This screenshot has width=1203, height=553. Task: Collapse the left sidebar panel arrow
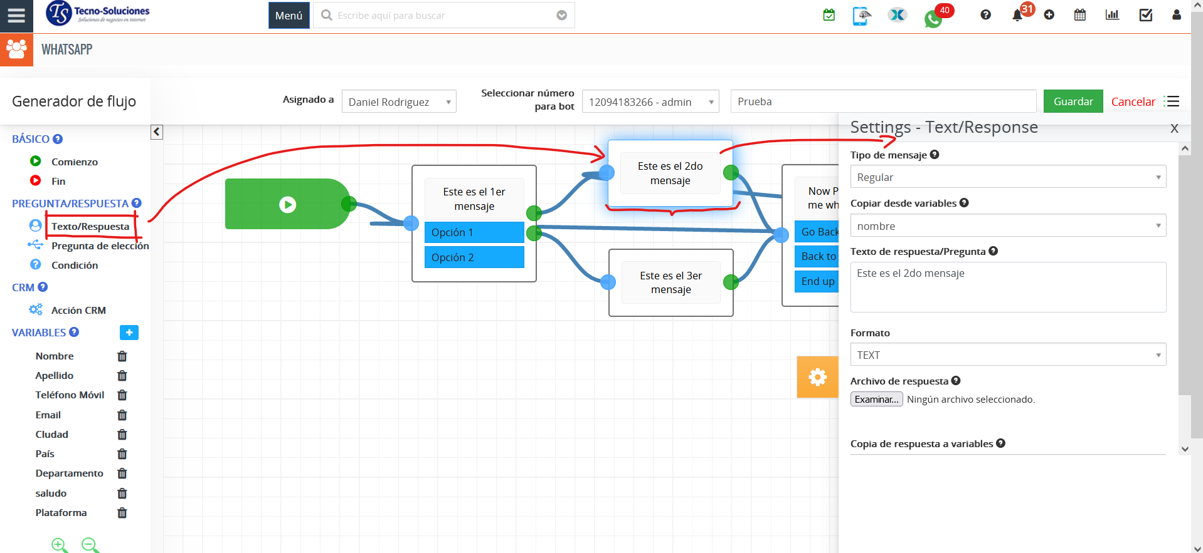click(x=157, y=132)
